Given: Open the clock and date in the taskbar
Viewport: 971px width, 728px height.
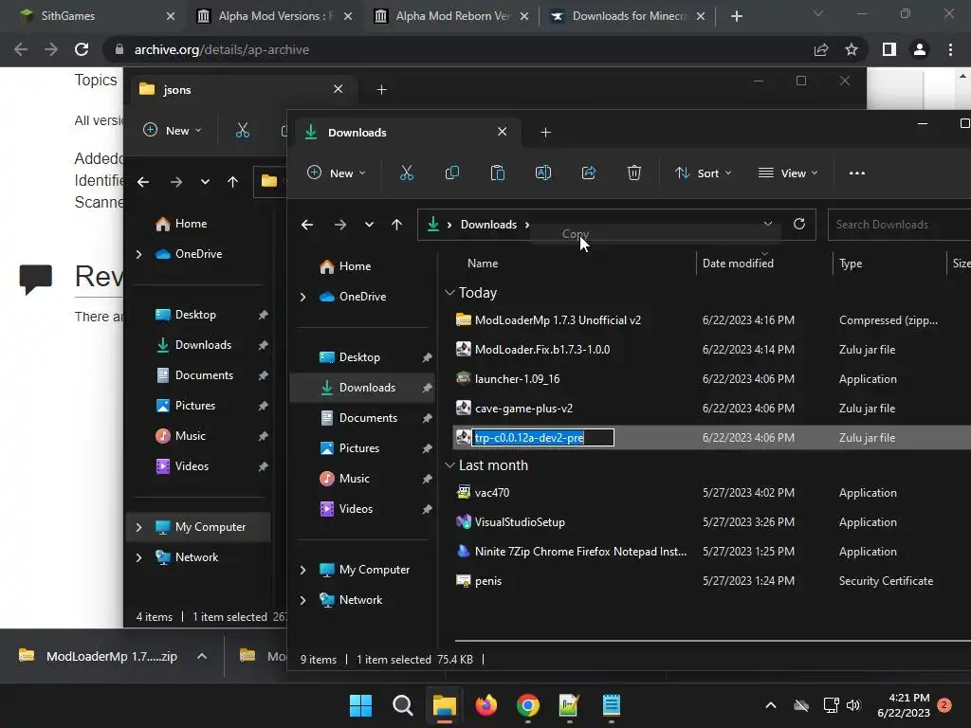Looking at the screenshot, I should point(904,705).
